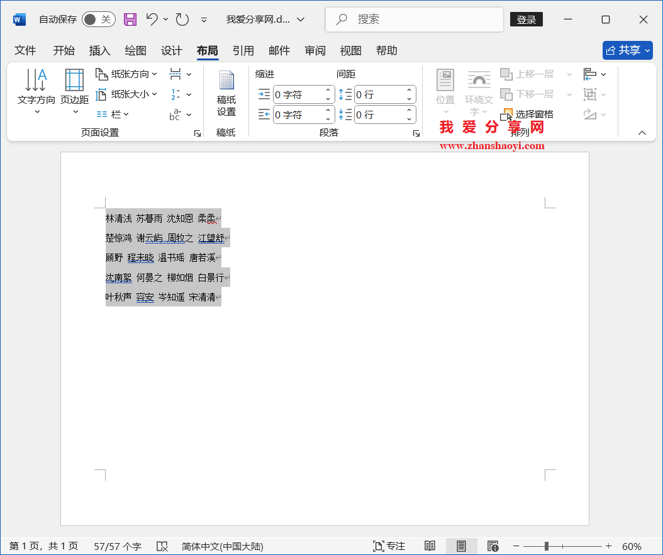Click the word count 57/57 个字
The width and height of the screenshot is (663, 555).
tap(118, 546)
